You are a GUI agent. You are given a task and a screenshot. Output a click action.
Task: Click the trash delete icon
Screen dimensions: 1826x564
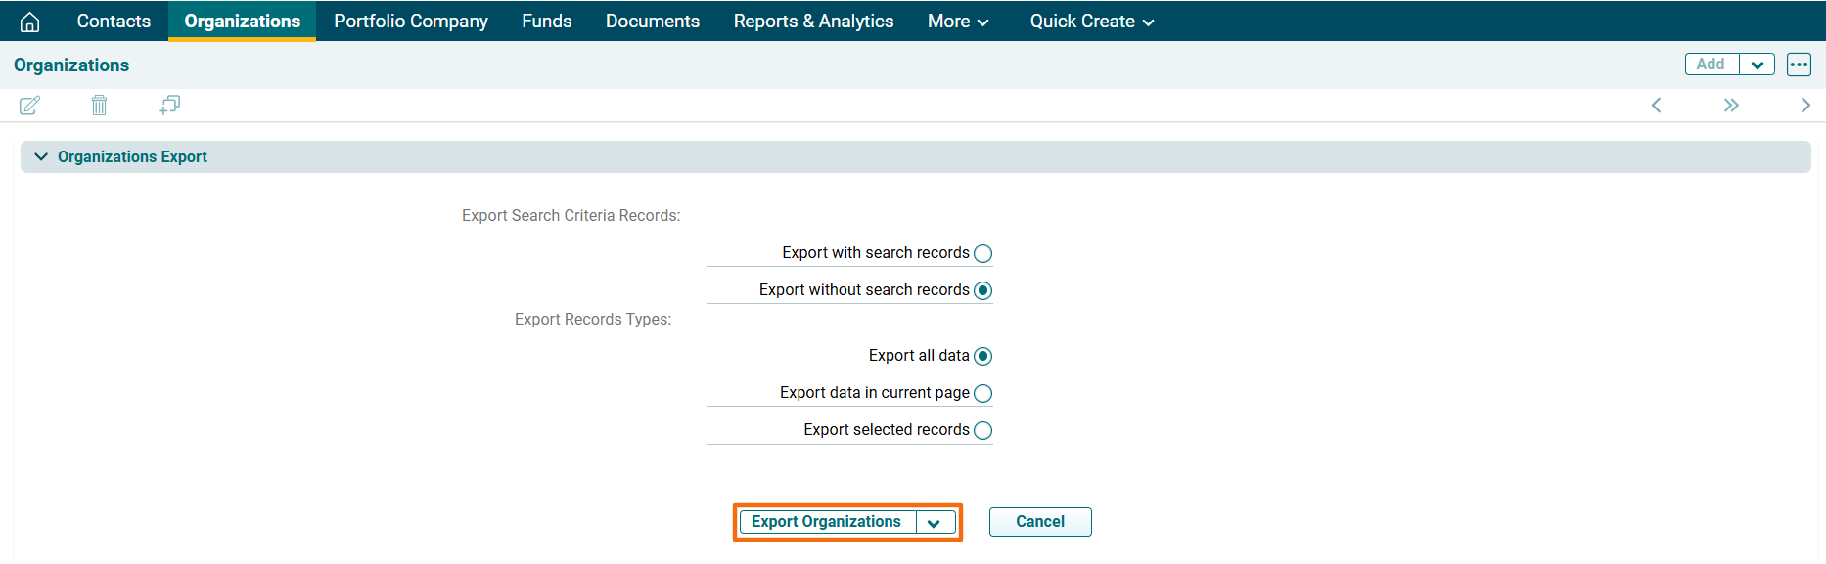click(x=99, y=106)
